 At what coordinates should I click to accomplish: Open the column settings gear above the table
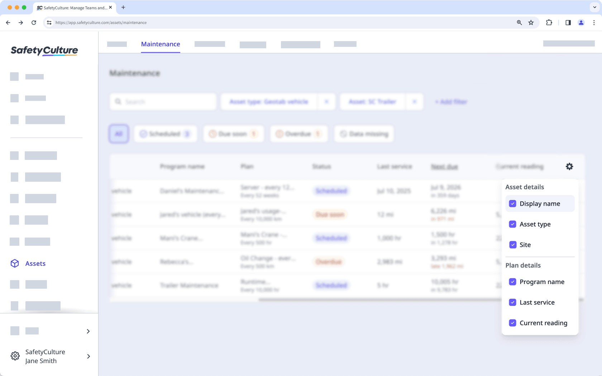pos(569,166)
